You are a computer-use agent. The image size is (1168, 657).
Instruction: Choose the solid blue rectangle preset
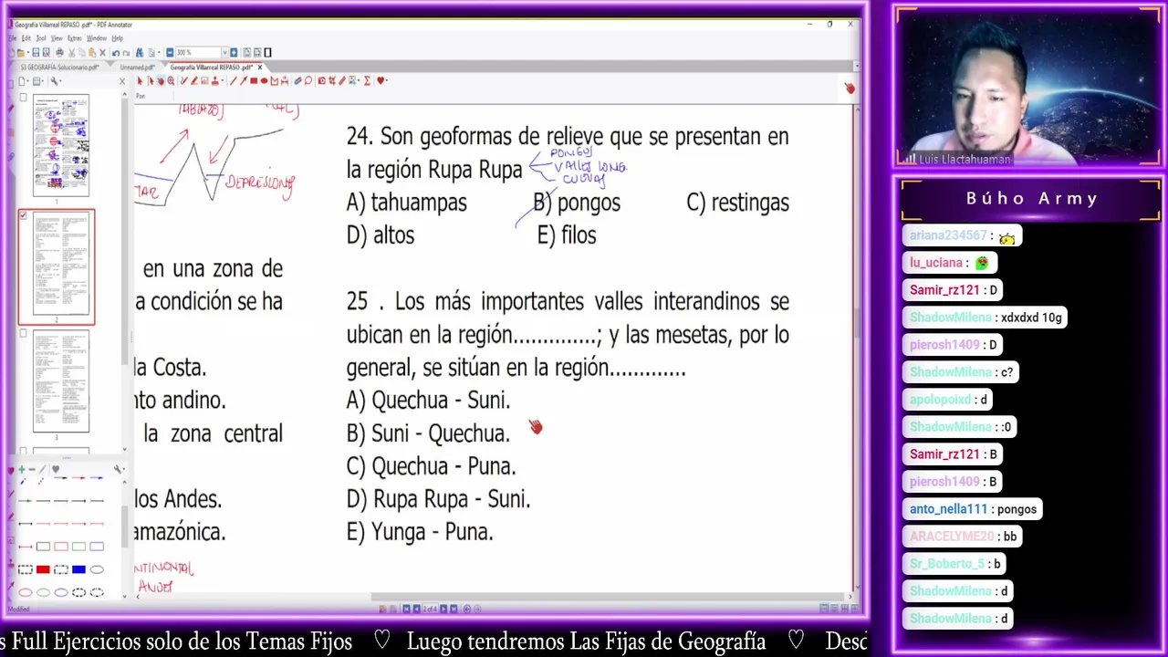pyautogui.click(x=78, y=569)
